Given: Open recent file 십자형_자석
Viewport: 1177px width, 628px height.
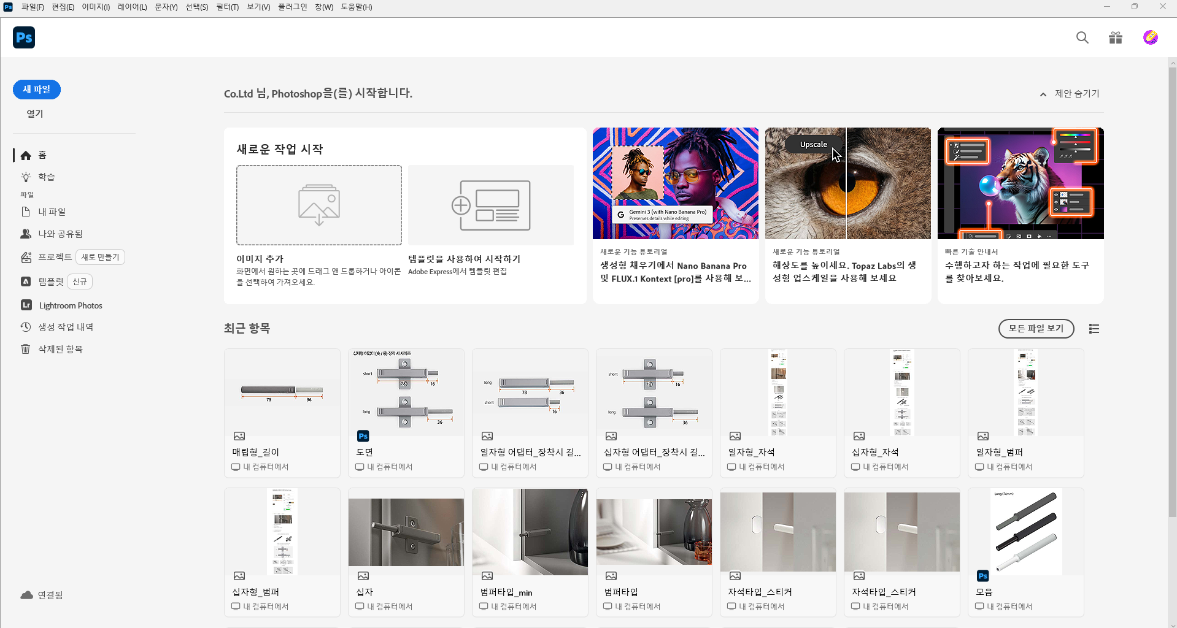Looking at the screenshot, I should point(902,413).
